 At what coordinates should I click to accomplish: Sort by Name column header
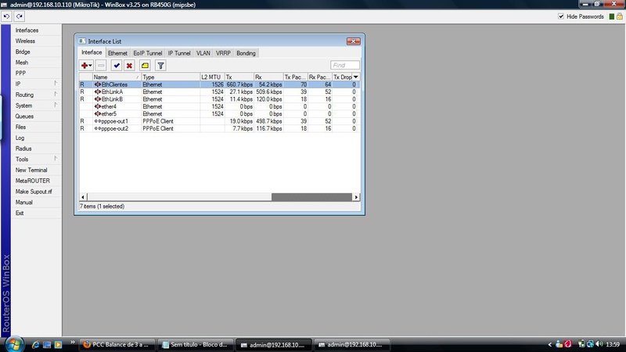point(117,77)
